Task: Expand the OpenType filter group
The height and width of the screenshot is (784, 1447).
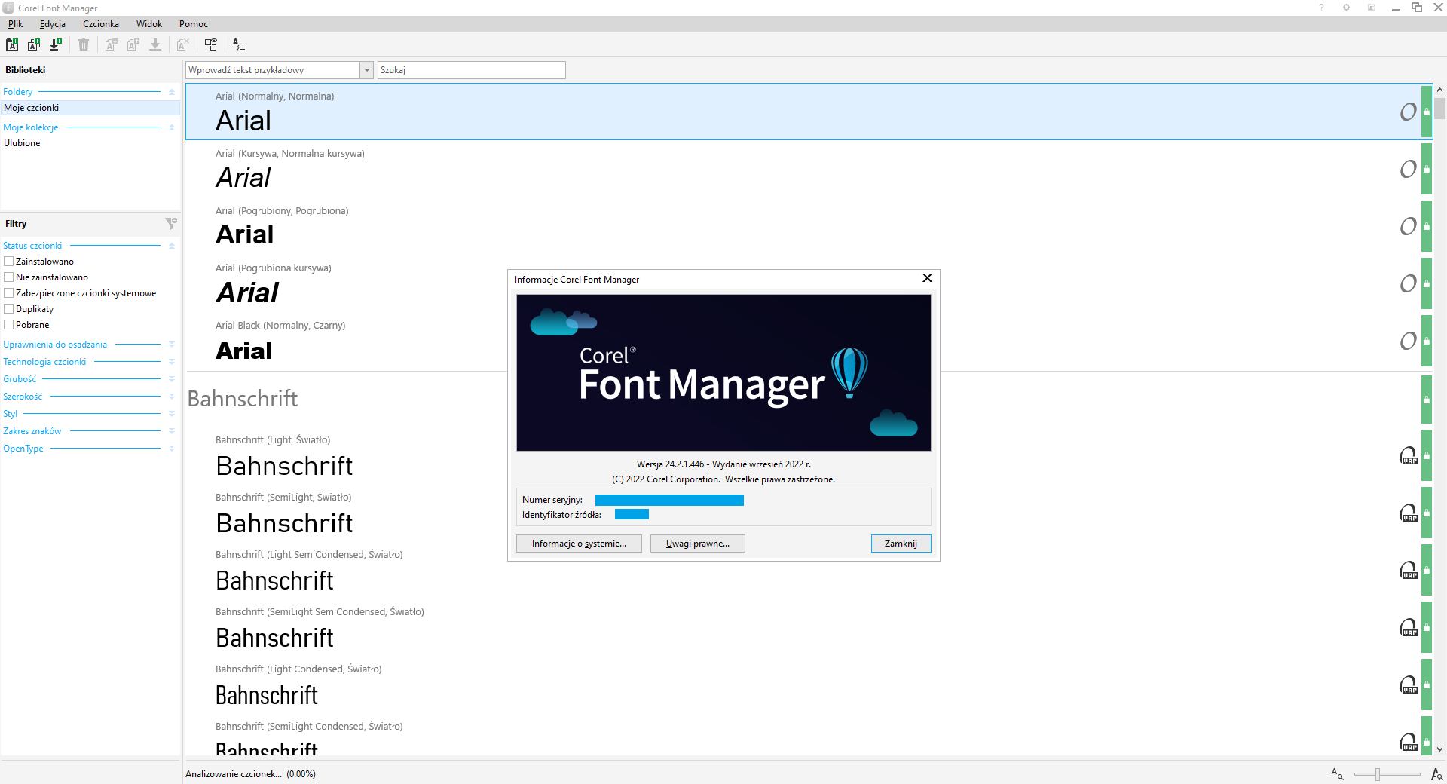Action: [x=172, y=449]
